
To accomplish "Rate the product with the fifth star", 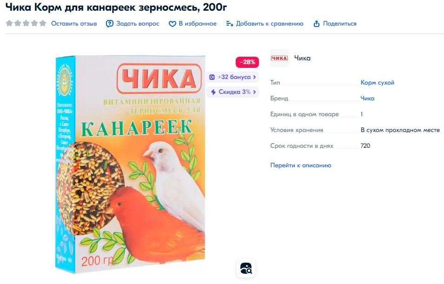I will (x=43, y=23).
